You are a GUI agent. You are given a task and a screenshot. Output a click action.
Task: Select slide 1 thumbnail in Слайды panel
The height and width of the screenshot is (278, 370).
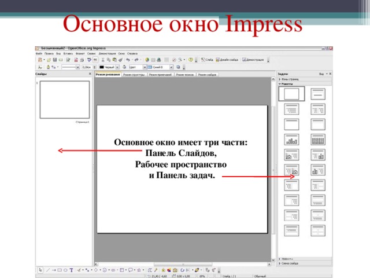point(65,100)
